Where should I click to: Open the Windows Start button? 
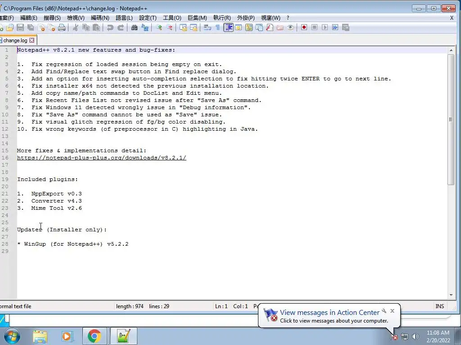point(12,336)
